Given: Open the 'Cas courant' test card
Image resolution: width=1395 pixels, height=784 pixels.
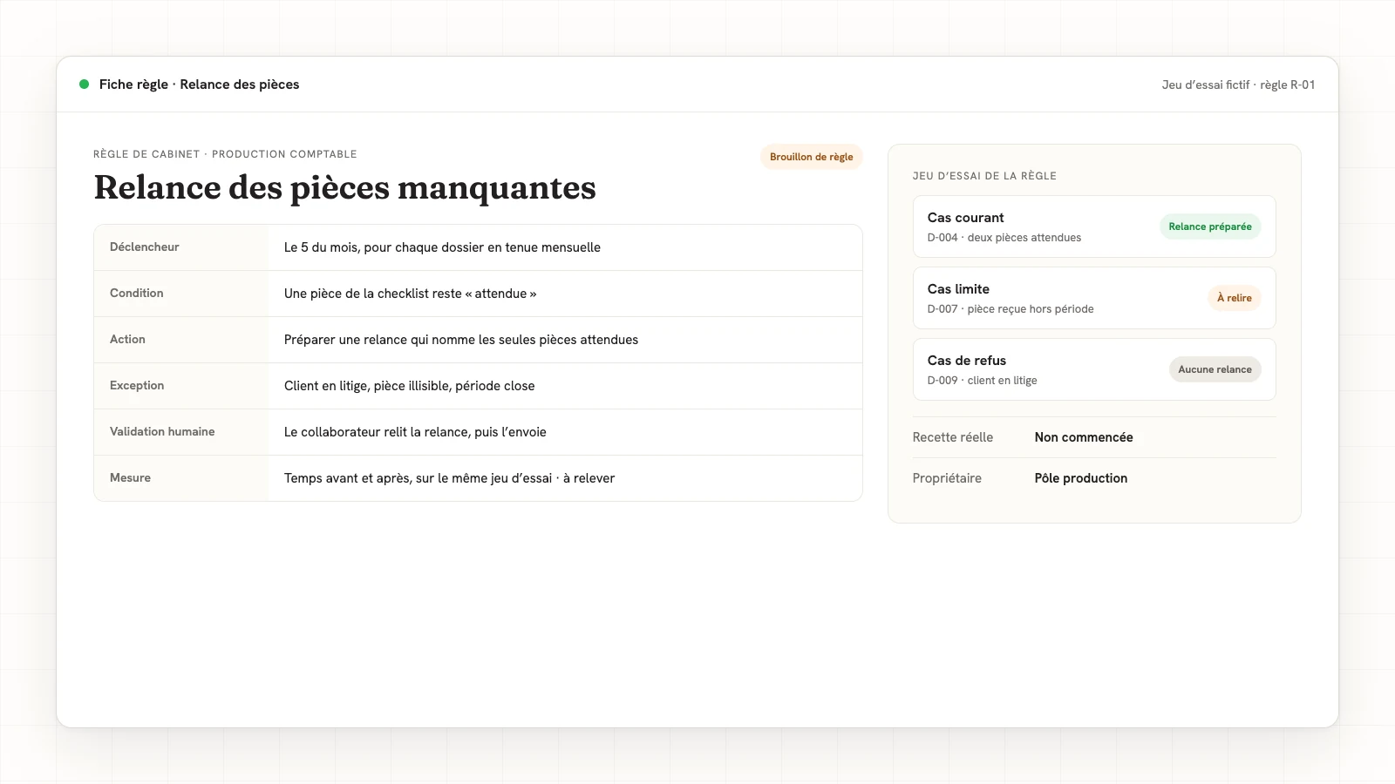Looking at the screenshot, I should [x=1094, y=226].
